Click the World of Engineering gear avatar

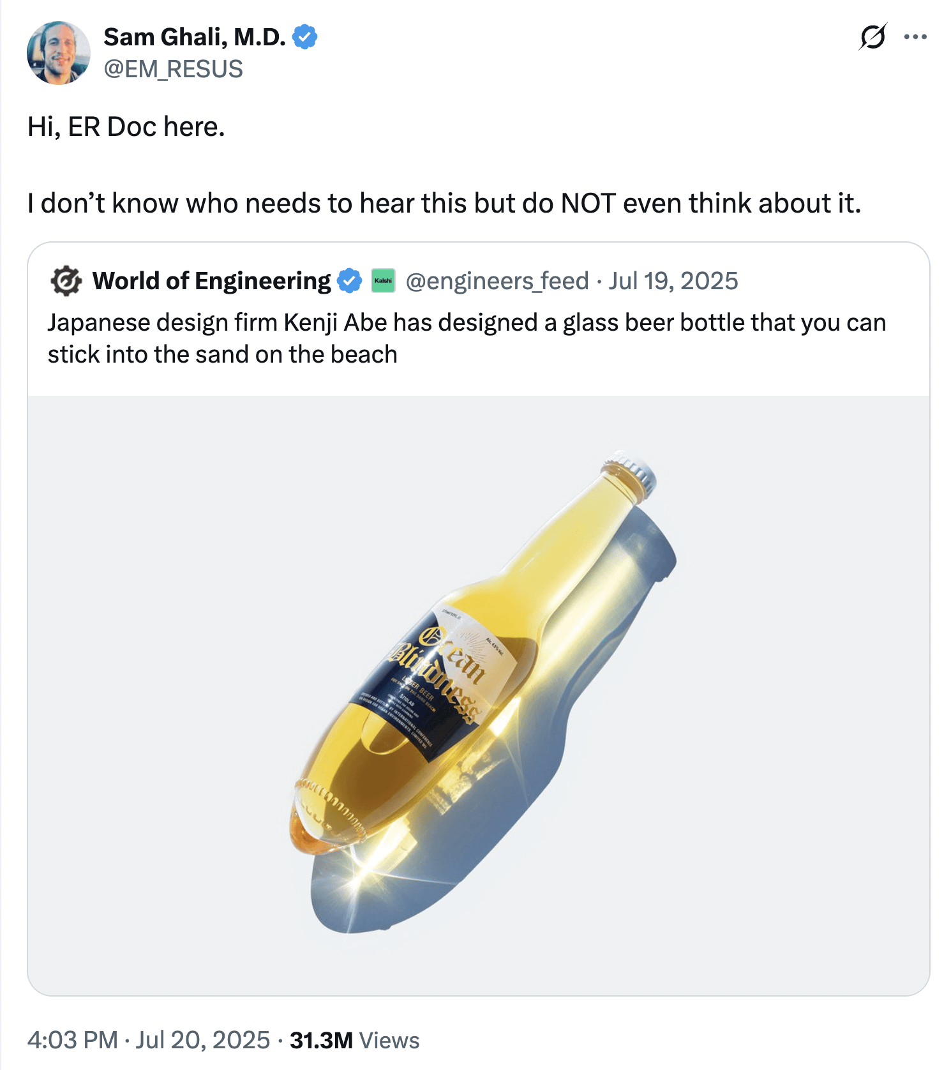pos(66,281)
